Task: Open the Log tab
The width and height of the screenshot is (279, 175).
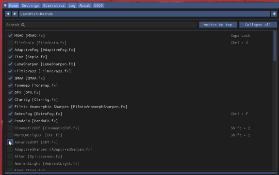Action: pos(72,5)
